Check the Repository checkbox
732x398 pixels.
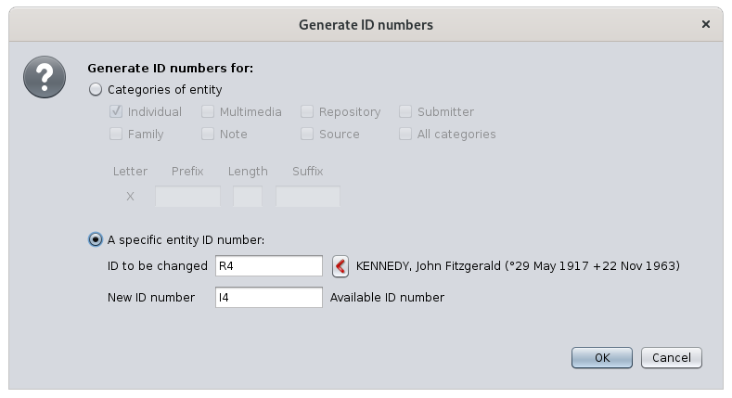click(x=307, y=111)
